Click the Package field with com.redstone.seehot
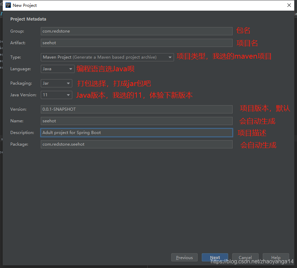This screenshot has height=268, width=297. [x=137, y=144]
